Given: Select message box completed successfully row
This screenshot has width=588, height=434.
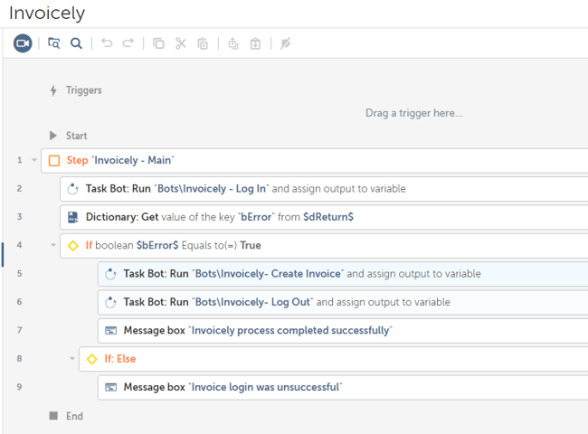Looking at the screenshot, I should 343,331.
